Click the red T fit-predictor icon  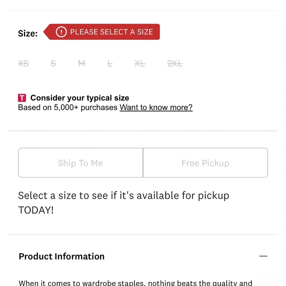22,98
